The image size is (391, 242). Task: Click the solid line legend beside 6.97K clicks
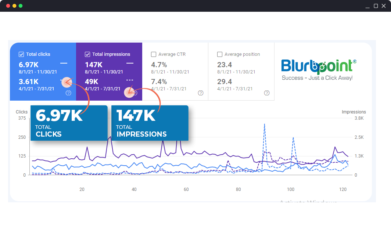click(64, 63)
